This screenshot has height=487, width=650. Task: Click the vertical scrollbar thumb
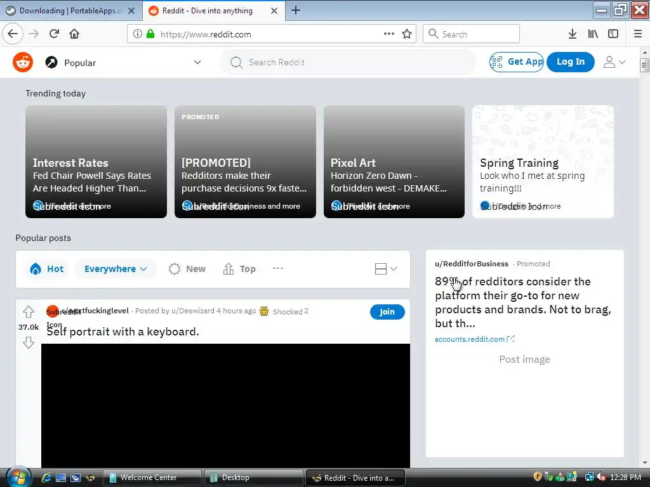644,65
